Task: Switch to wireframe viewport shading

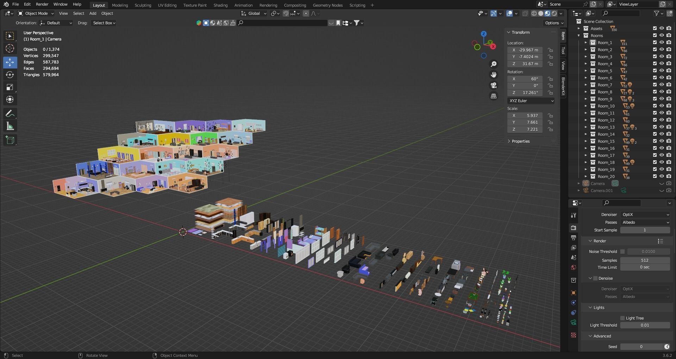Action: 534,13
